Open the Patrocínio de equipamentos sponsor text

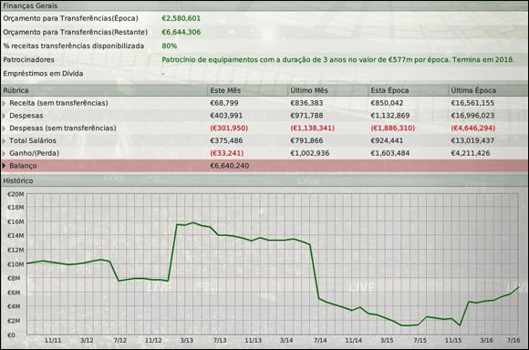click(x=338, y=59)
